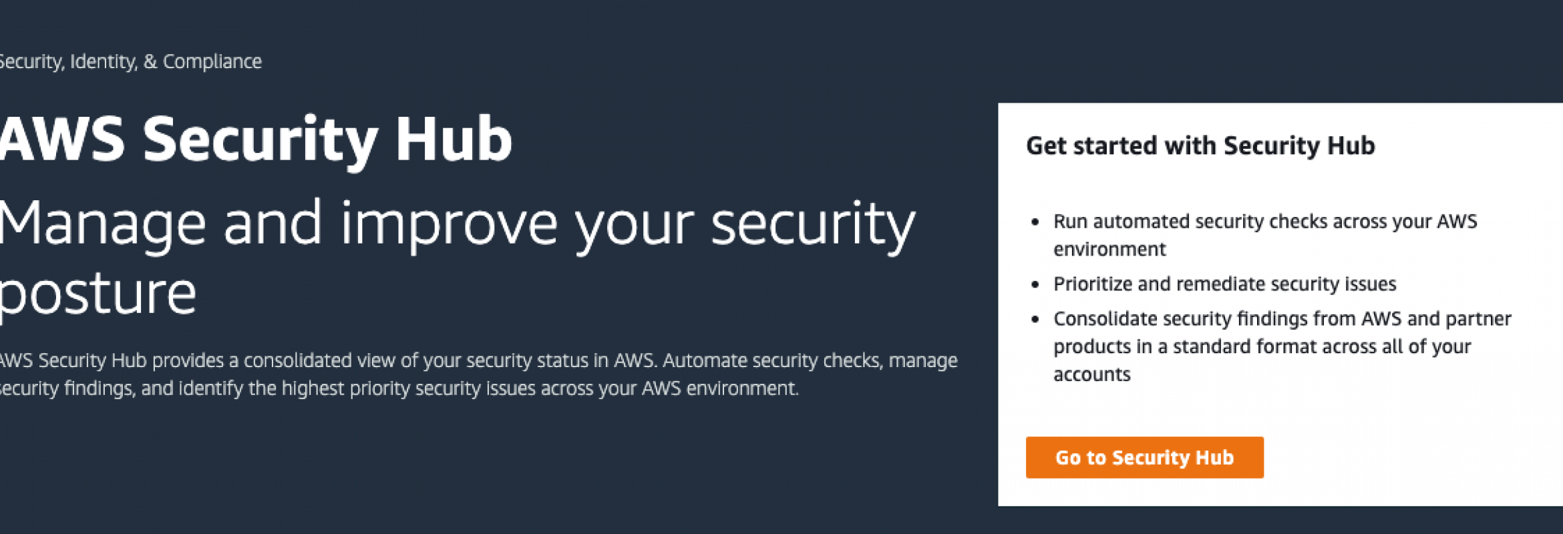Click the 'AWS Security Hub provides a consolidated view' description line
Screen dimensions: 1563x534
[478, 360]
